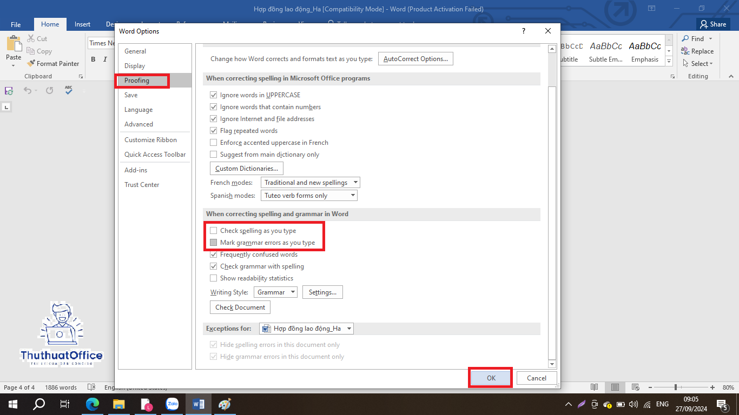
Task: Open Clipboard group dialog launcher
Action: click(x=81, y=77)
